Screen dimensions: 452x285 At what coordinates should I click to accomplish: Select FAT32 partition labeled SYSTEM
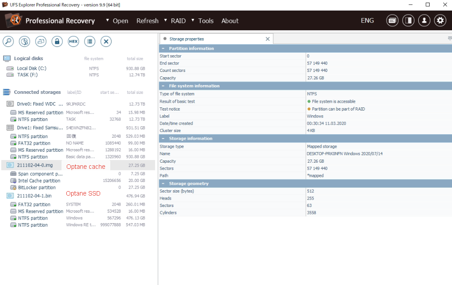(x=78, y=204)
